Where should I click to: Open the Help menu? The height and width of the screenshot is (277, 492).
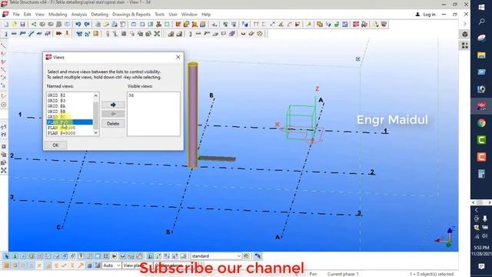[206, 15]
